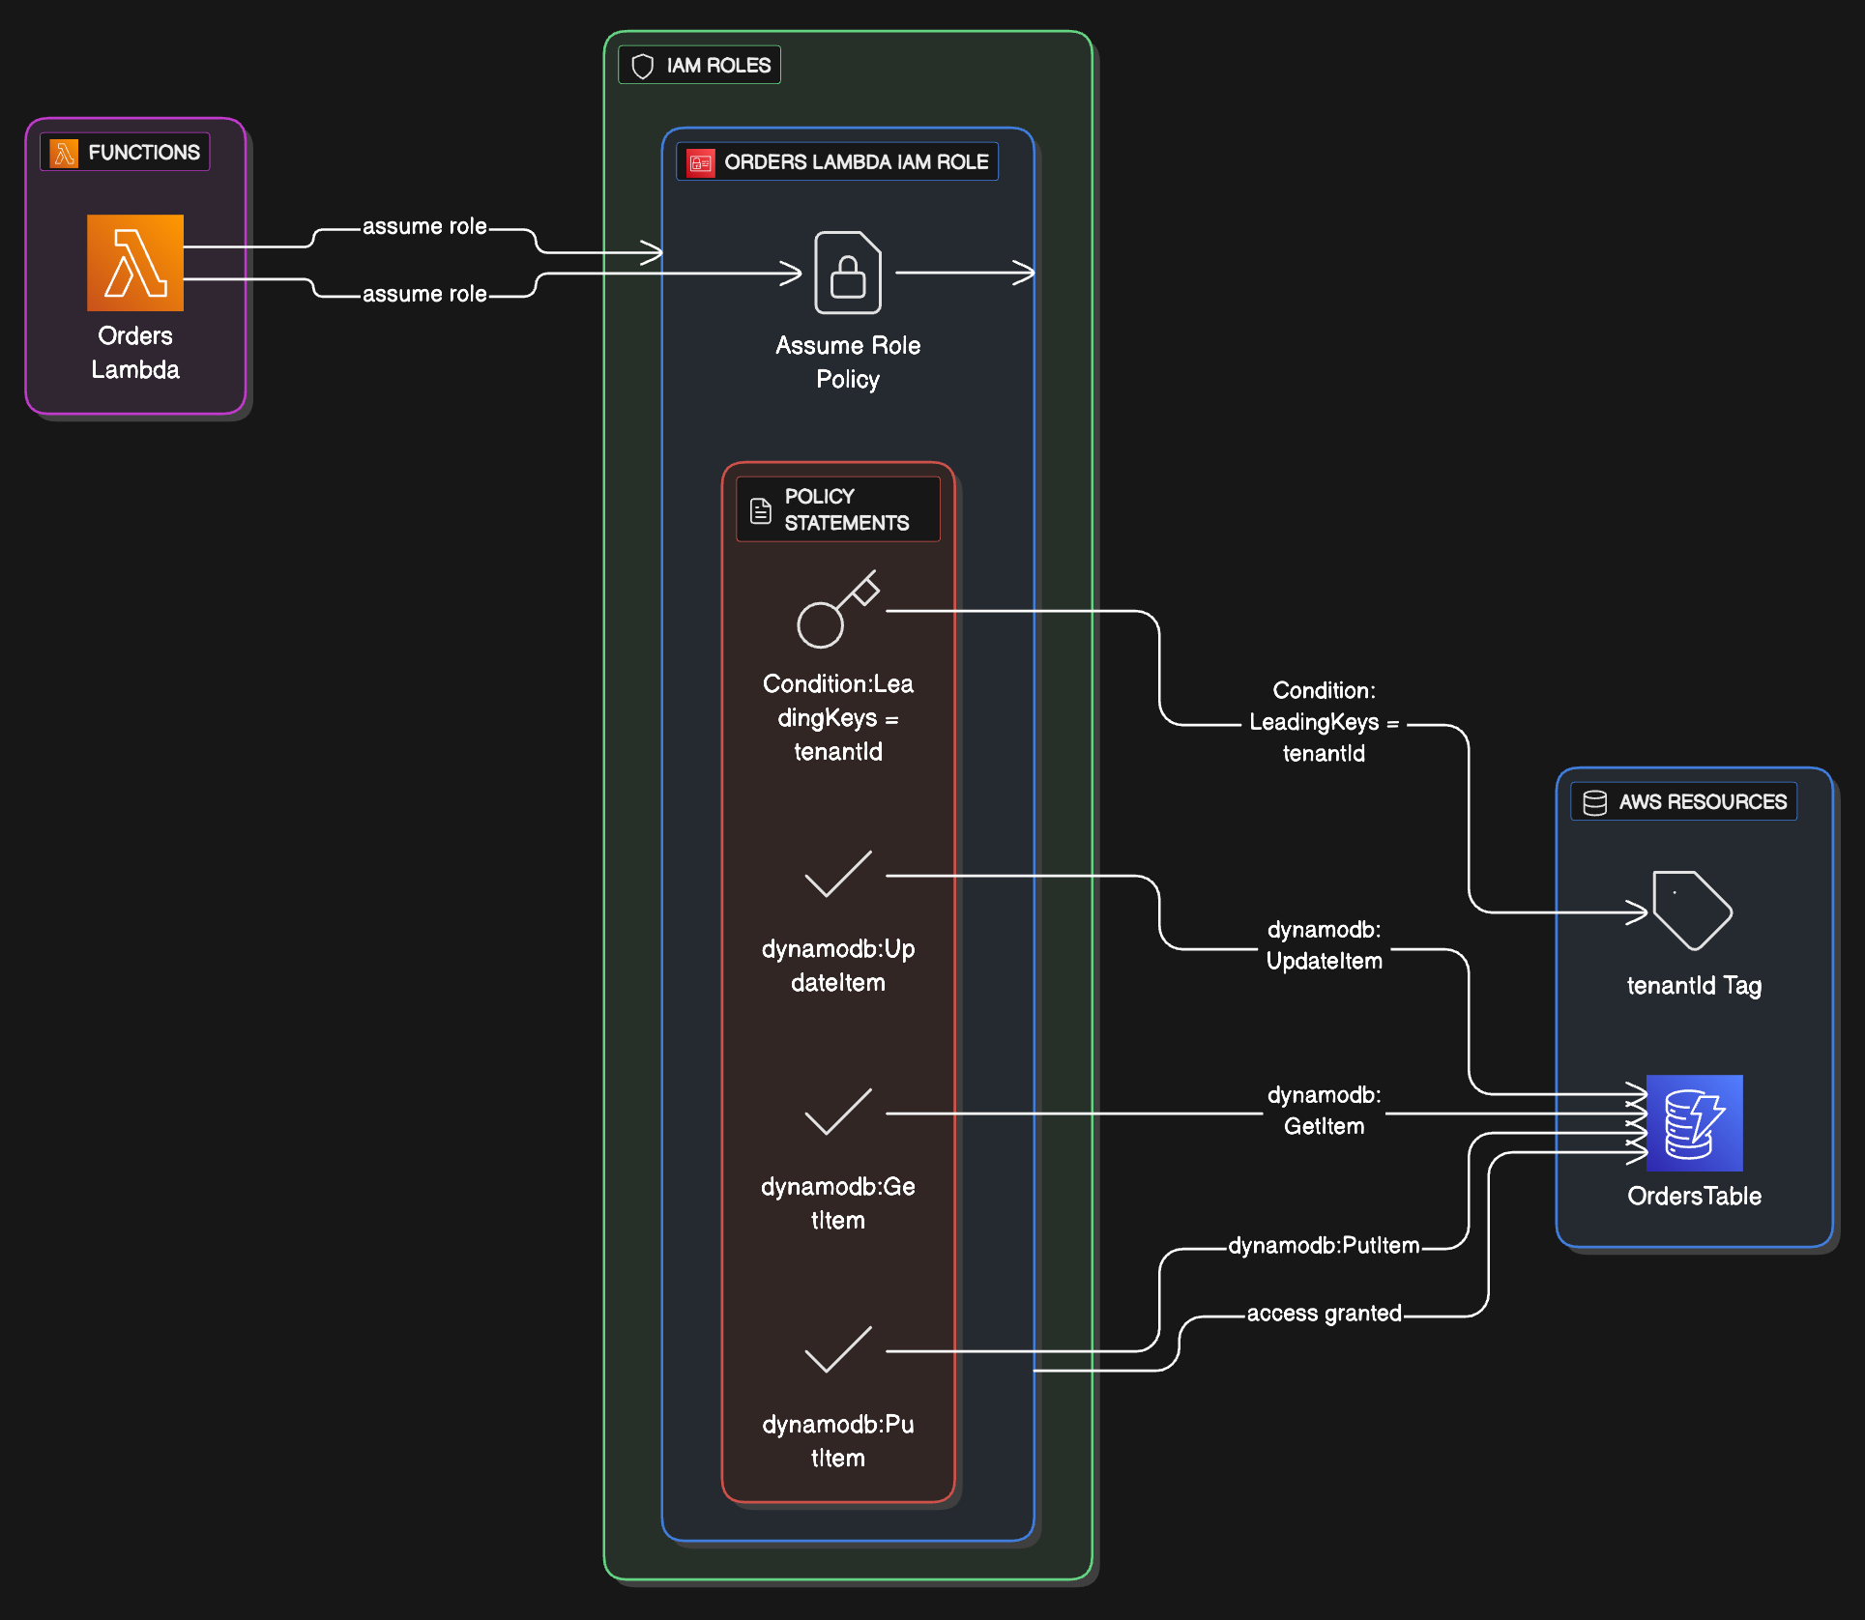Click the AWS RESOURCES group title

click(x=1703, y=802)
